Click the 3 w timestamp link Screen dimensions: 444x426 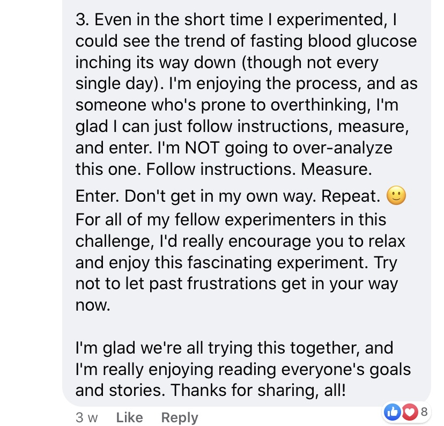pos(86,418)
